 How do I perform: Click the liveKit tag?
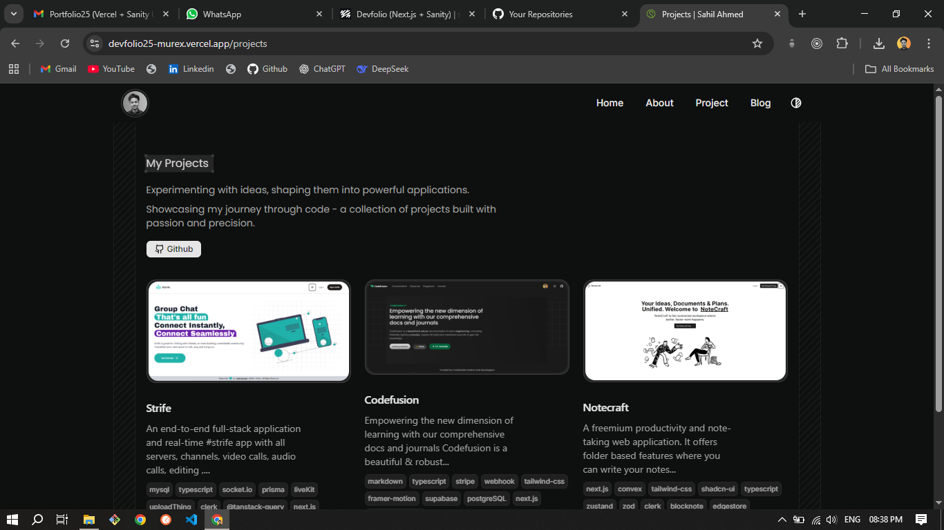304,489
